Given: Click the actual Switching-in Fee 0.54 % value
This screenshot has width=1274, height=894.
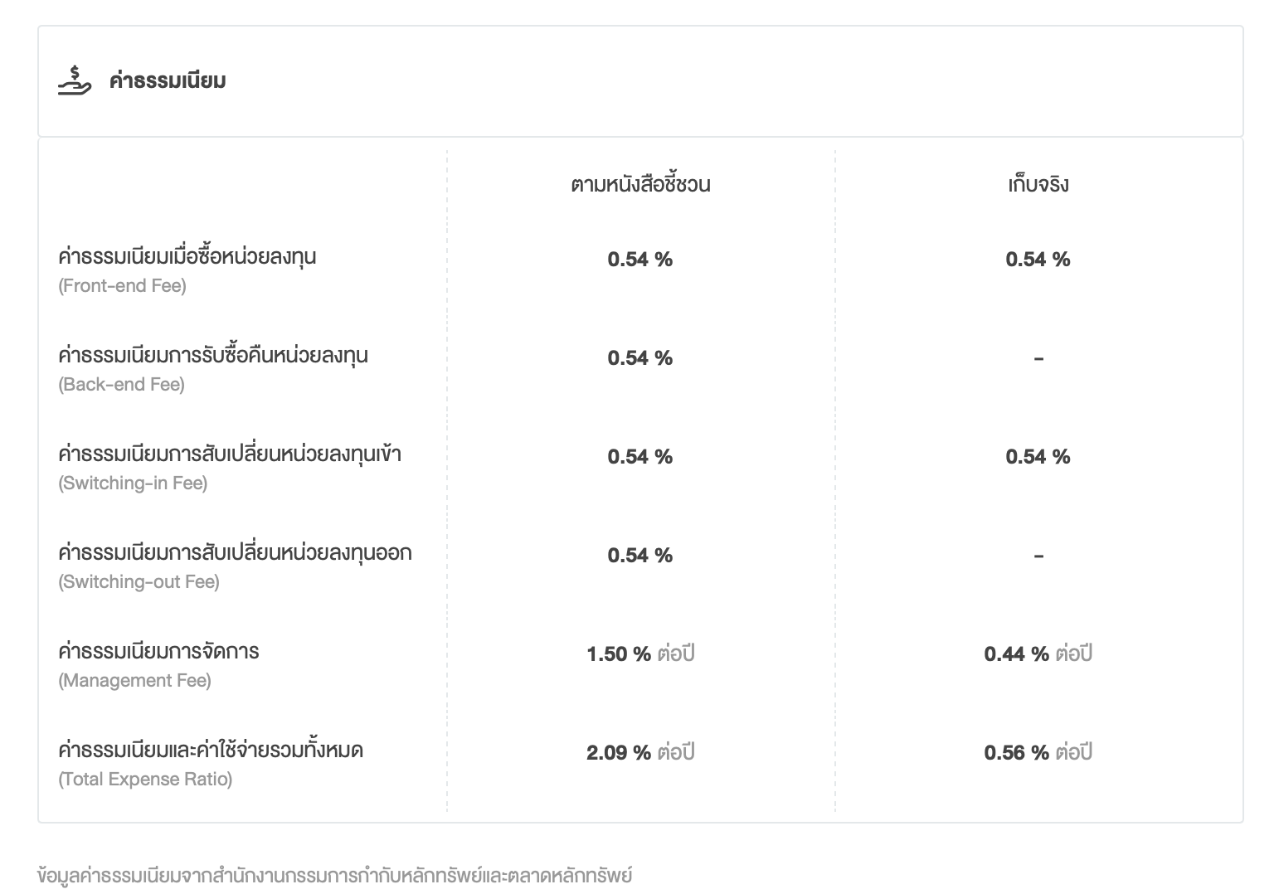Looking at the screenshot, I should [1038, 457].
